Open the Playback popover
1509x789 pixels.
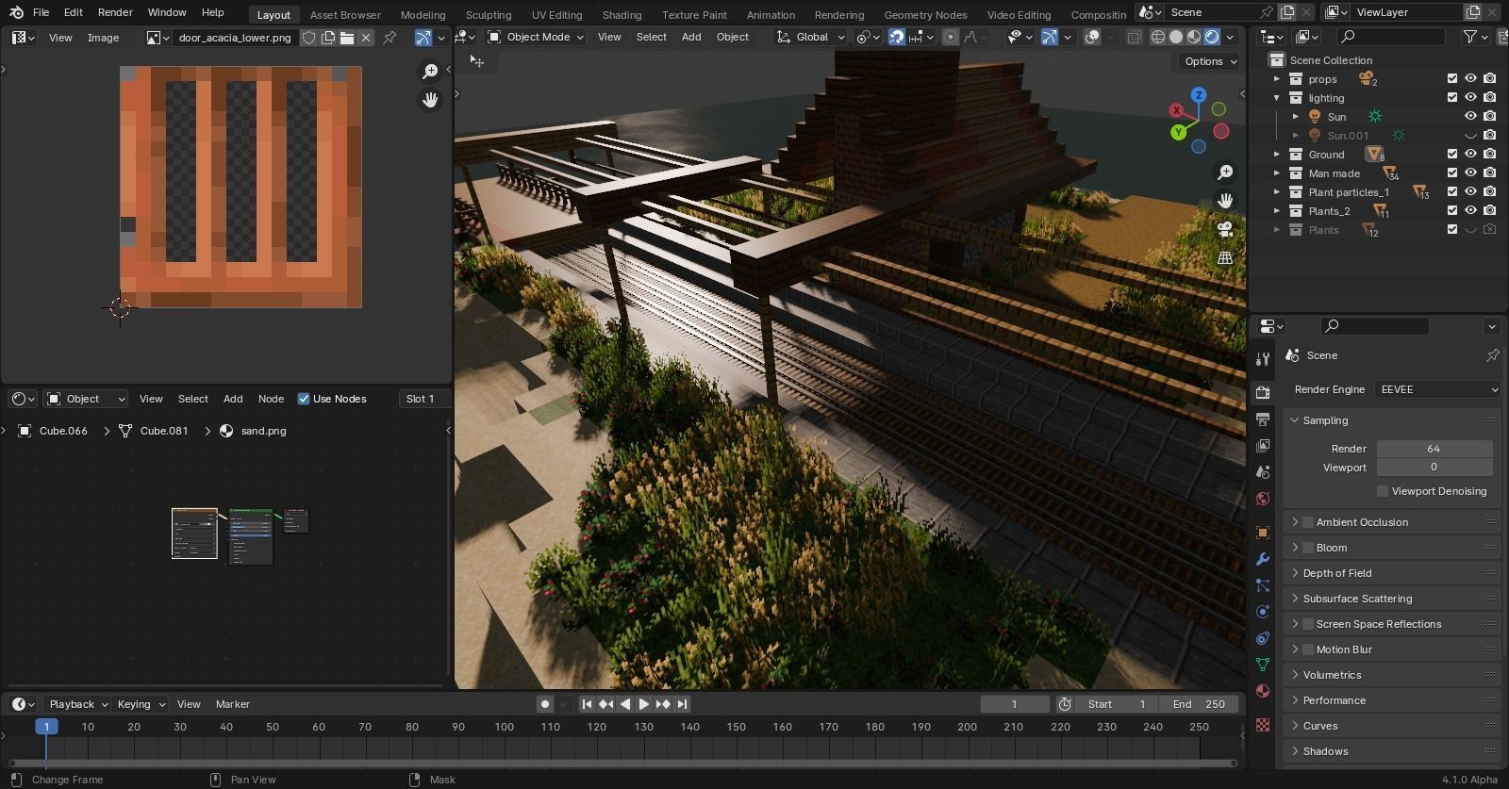[x=77, y=704]
